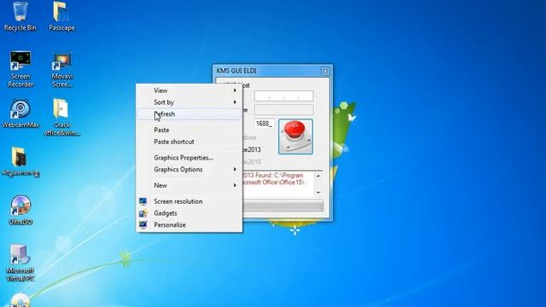This screenshot has height=307, width=546.
Task: Click the second empty text field in KMS GUI ELDI
Action: [284, 110]
